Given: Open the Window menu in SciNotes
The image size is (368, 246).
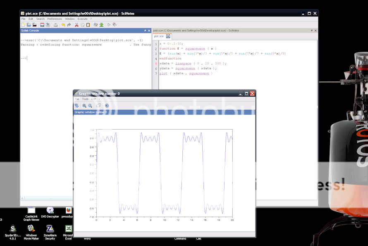Looking at the screenshot, I should tap(70, 19).
